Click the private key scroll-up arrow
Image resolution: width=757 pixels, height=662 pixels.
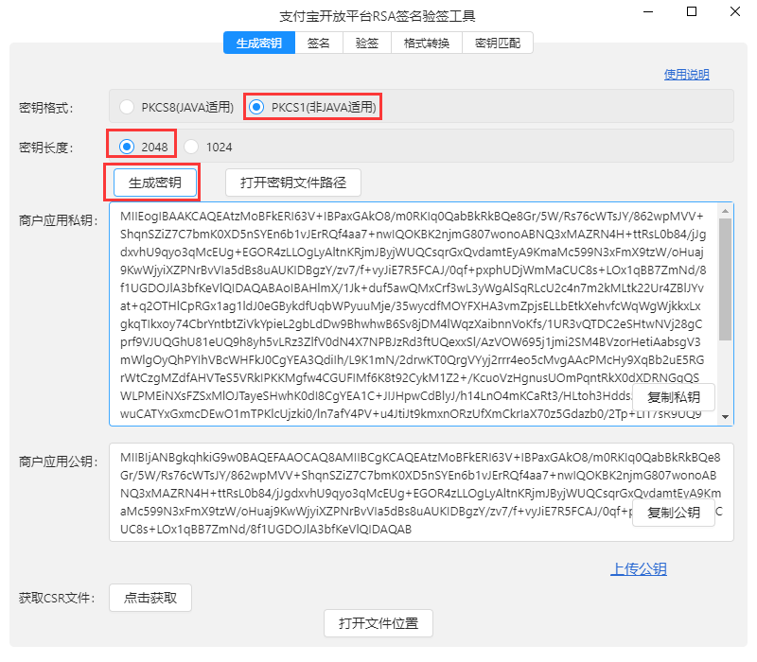[725, 211]
